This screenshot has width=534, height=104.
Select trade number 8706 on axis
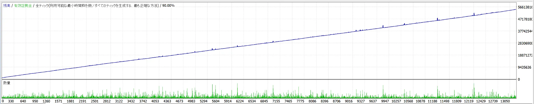[x=336, y=101]
